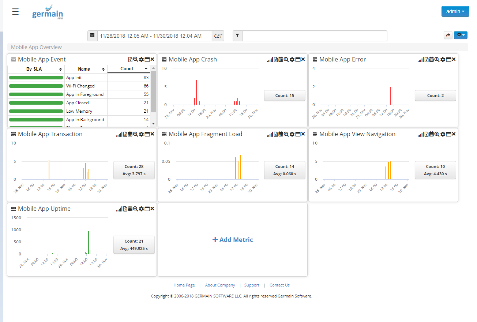Screen dimensions: 477x322
Task: Sort the table by Name column
Action: (x=86, y=69)
